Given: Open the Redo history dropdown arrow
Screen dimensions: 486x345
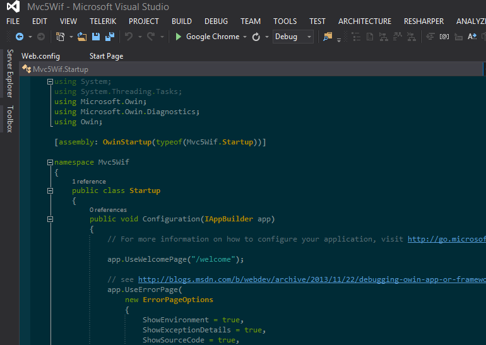Looking at the screenshot, I should coord(162,37).
